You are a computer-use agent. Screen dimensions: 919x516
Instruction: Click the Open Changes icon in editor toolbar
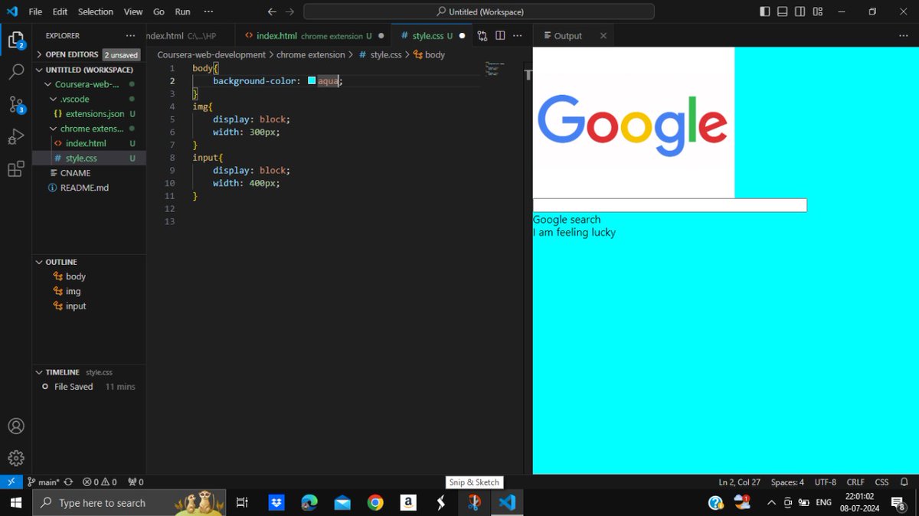click(x=482, y=36)
